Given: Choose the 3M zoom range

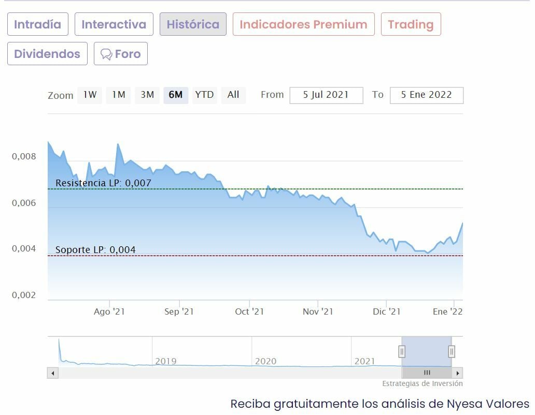Looking at the screenshot, I should (147, 95).
